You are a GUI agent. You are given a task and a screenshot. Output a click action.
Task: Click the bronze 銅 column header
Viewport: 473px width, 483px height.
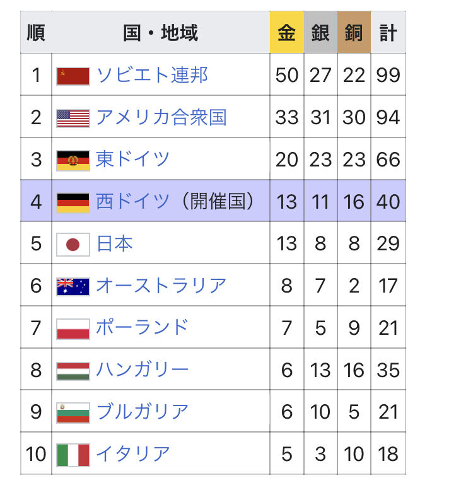click(x=354, y=33)
